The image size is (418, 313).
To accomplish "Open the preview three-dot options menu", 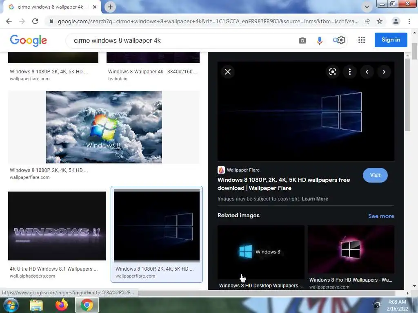I will pos(350,72).
